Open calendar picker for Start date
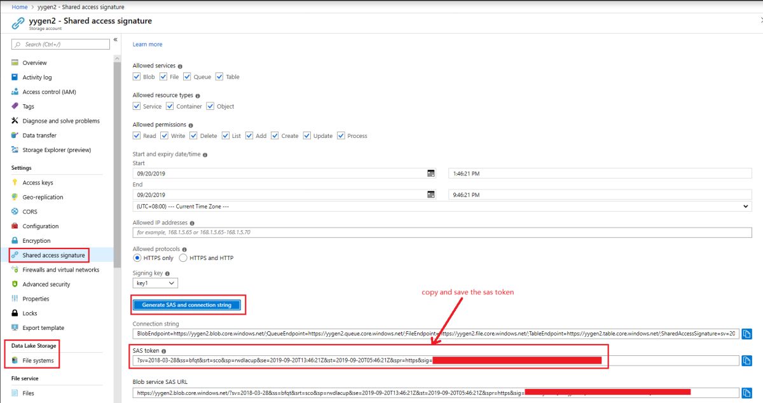 point(430,173)
